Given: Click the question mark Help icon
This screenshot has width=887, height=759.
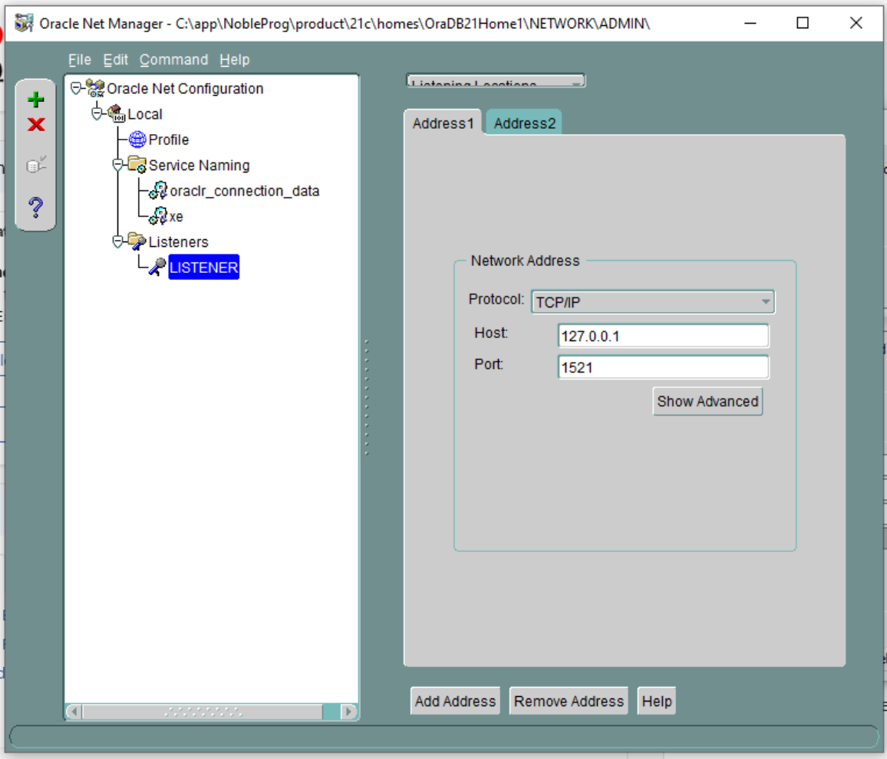Looking at the screenshot, I should pos(35,208).
